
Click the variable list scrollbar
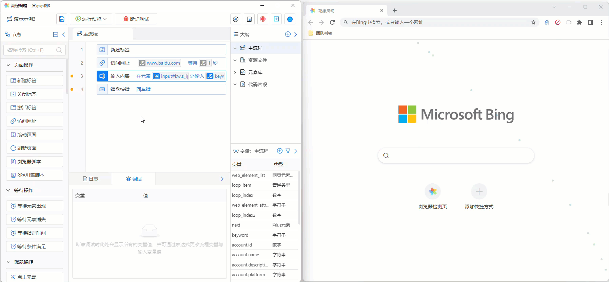pyautogui.click(x=299, y=198)
